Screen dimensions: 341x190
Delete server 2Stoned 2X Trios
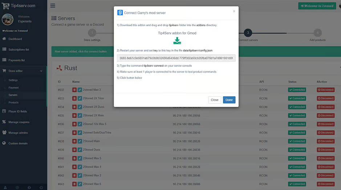(x=74, y=98)
